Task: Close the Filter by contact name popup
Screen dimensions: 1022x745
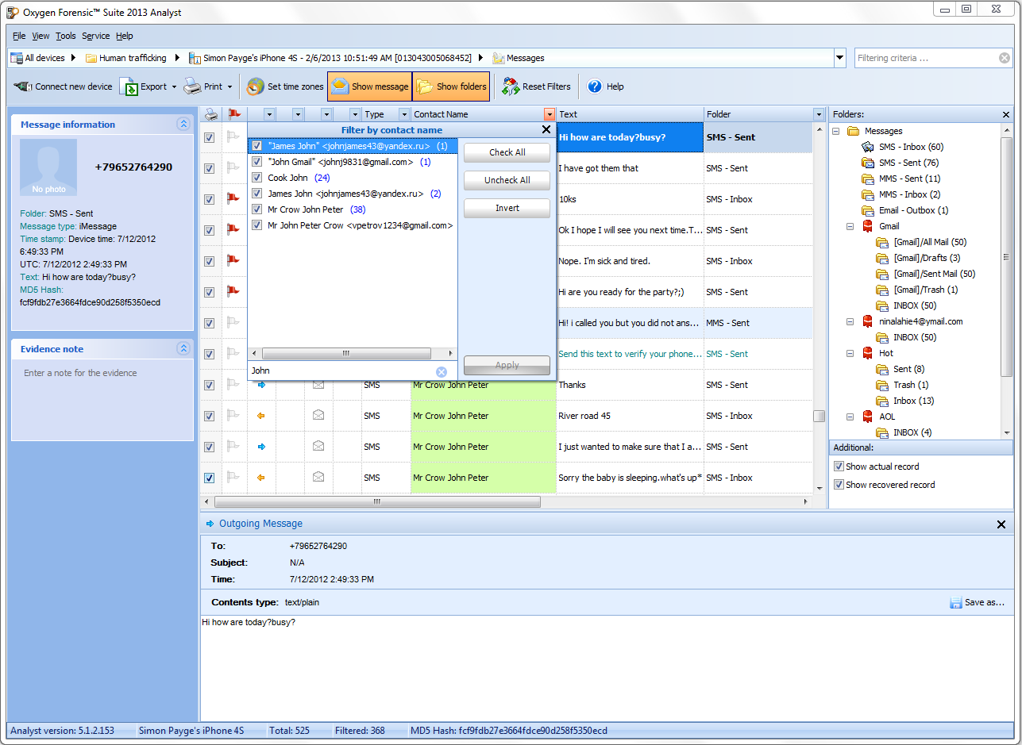Action: point(546,129)
